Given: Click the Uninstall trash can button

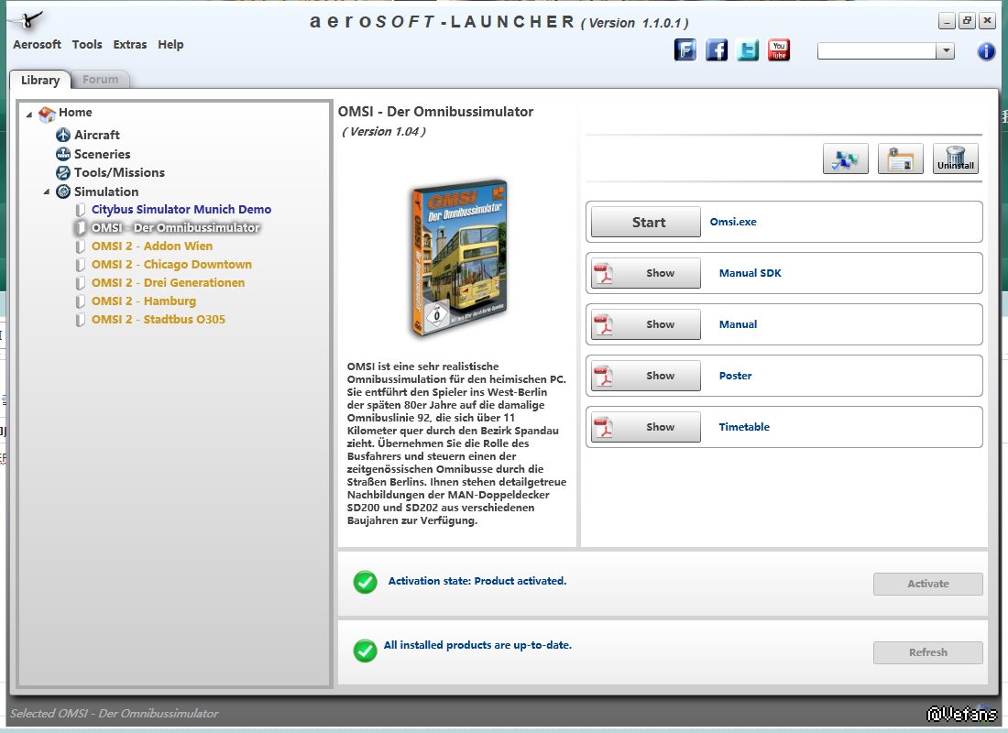Looking at the screenshot, I should pyautogui.click(x=955, y=159).
